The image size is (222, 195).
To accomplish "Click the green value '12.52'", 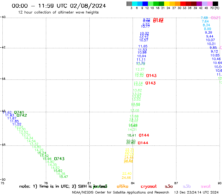I will click(23, 132).
